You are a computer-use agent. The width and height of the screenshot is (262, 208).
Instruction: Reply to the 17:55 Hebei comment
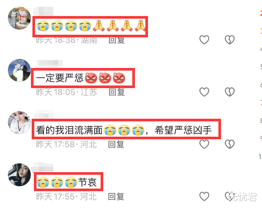click(x=116, y=197)
